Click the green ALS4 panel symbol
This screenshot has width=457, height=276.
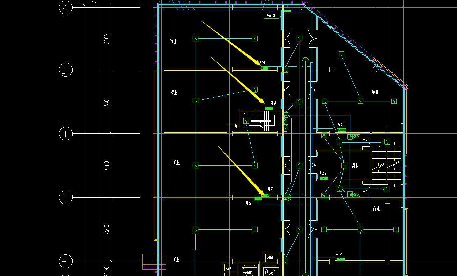point(323,178)
